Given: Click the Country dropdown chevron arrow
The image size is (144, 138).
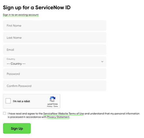Looking at the screenshot, I should (102, 62).
